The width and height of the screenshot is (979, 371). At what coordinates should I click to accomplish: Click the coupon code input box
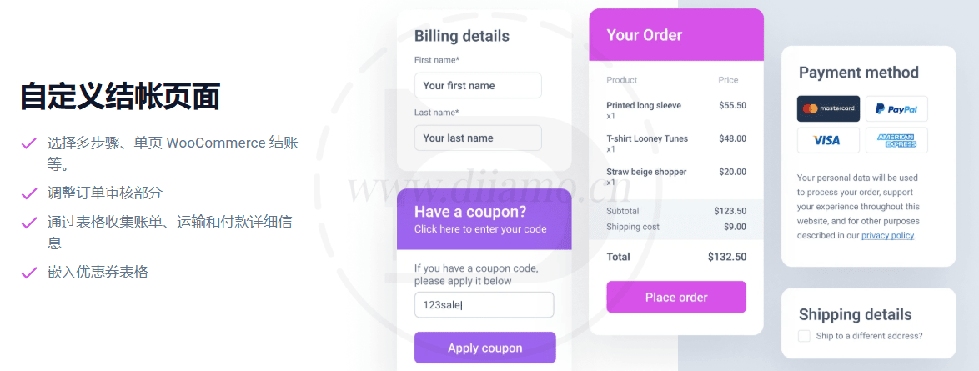(484, 304)
